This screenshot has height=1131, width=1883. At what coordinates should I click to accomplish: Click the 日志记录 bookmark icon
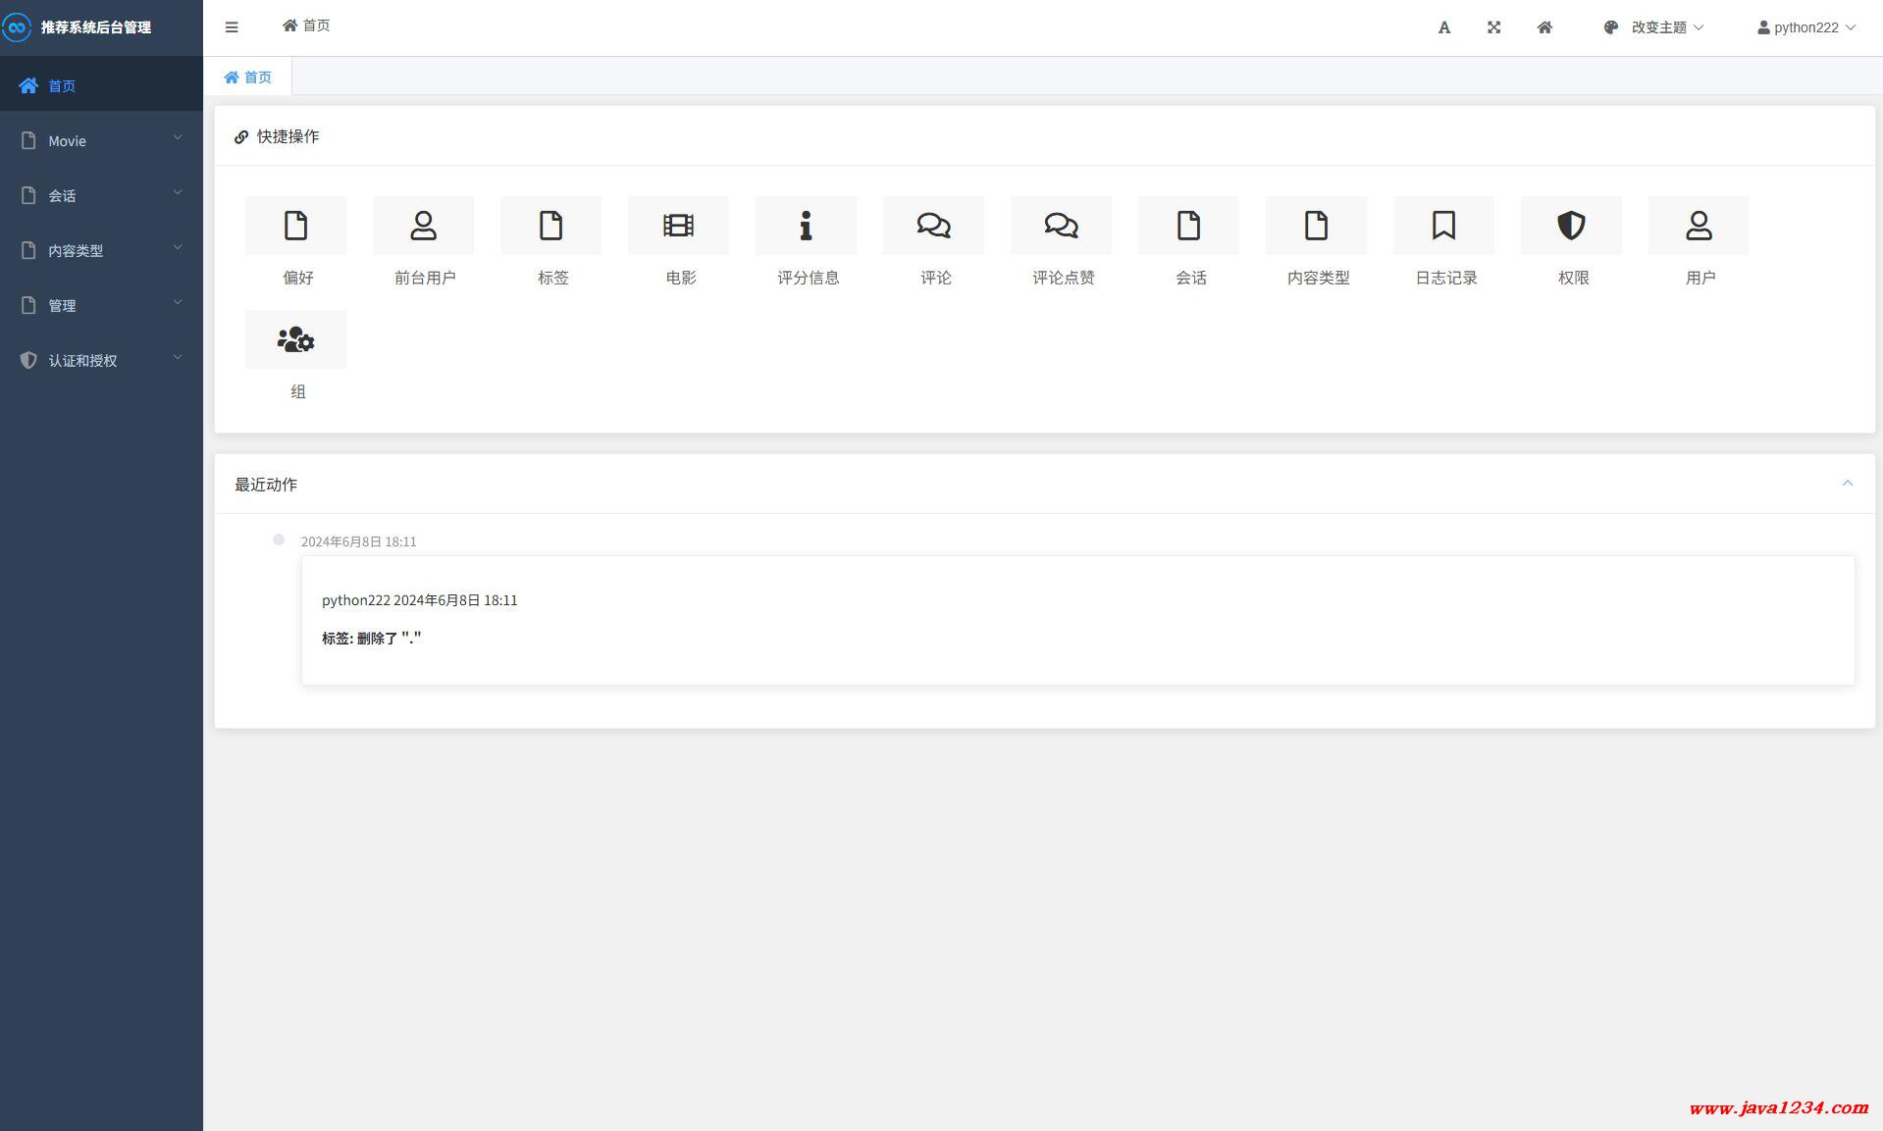tap(1443, 227)
